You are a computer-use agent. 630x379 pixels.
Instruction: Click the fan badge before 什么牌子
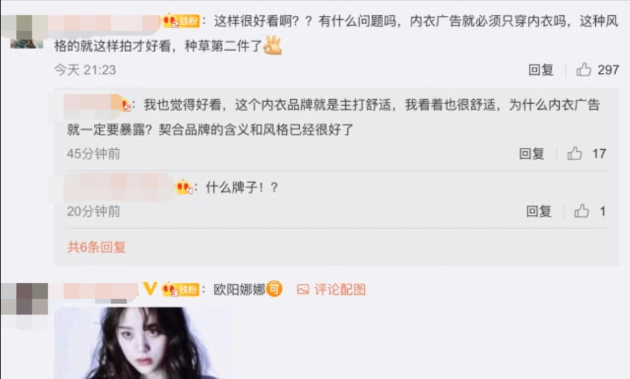click(184, 187)
